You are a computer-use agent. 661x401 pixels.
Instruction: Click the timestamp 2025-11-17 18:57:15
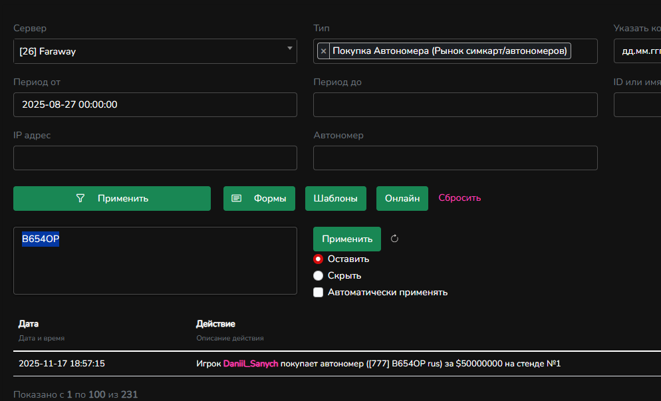tap(62, 364)
